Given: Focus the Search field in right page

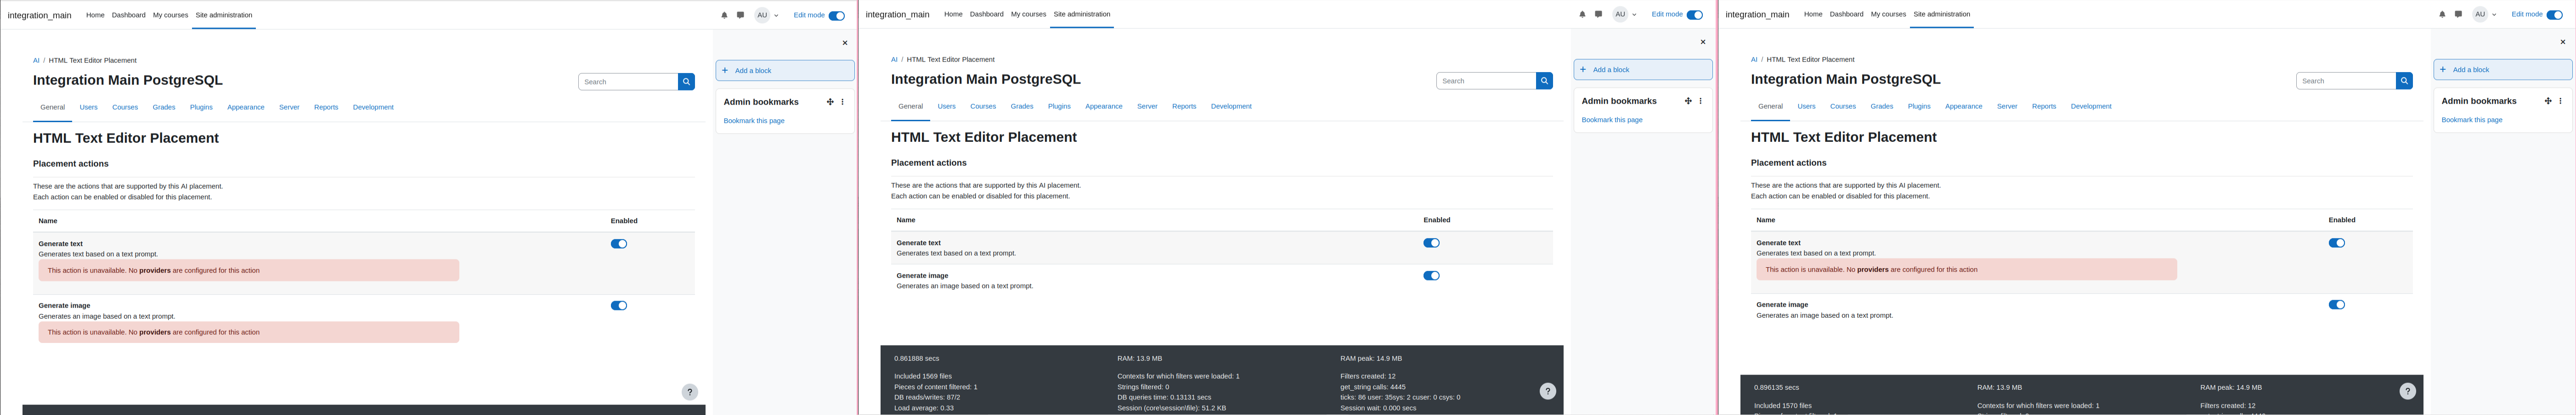Looking at the screenshot, I should tap(2346, 81).
